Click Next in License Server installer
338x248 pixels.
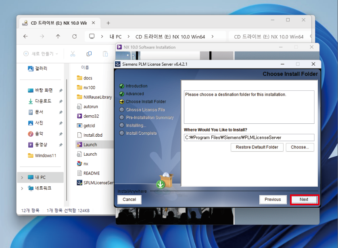click(x=304, y=200)
